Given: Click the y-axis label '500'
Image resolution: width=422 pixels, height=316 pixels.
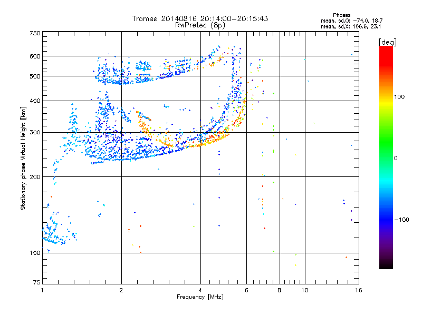Looking at the screenshot, I should (35, 76).
